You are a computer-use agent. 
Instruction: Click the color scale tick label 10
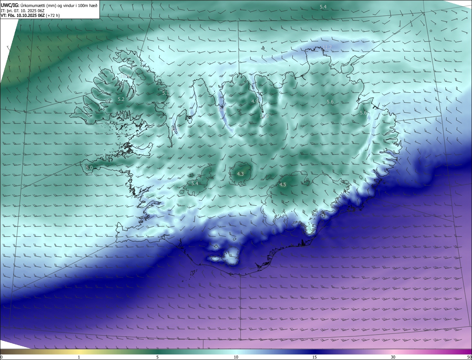pyautogui.click(x=236, y=357)
